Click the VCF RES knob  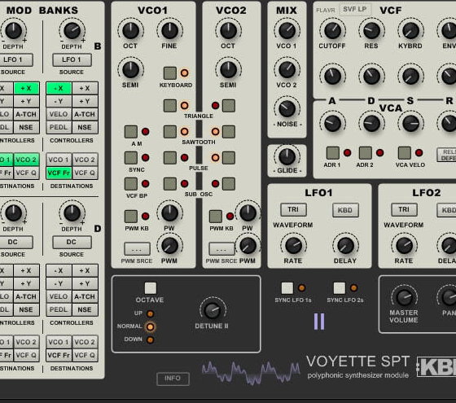[x=371, y=31]
